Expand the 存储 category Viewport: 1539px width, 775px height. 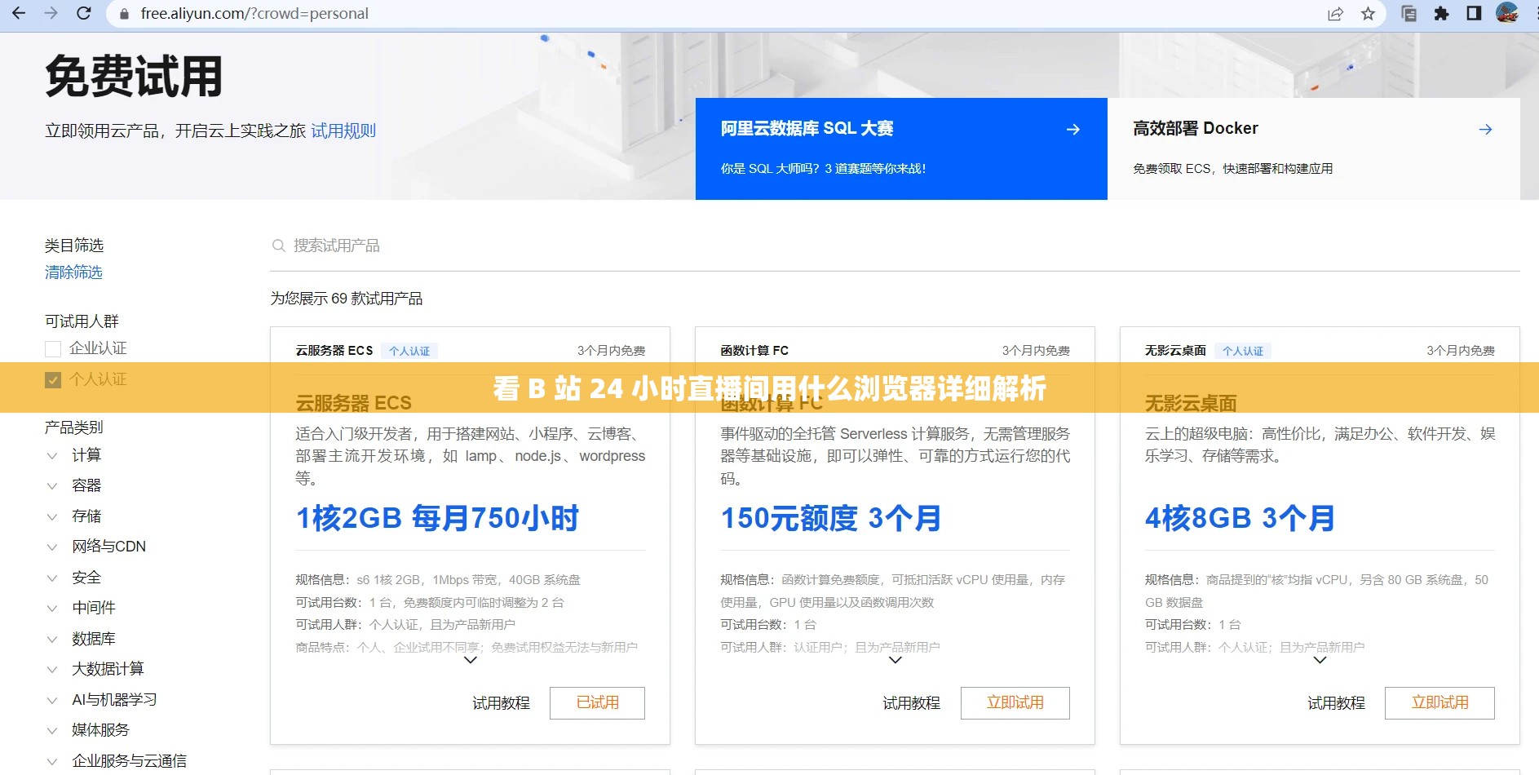pyautogui.click(x=52, y=516)
